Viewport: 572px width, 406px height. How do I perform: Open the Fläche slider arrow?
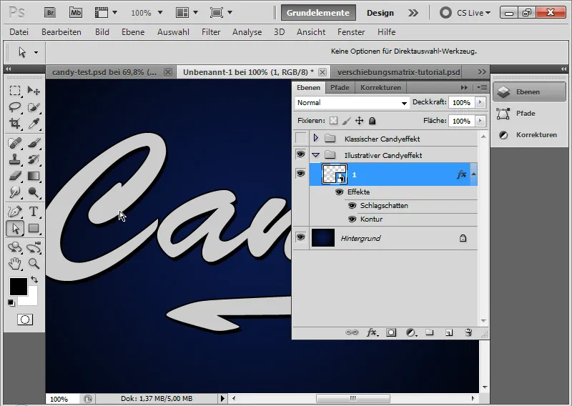[480, 121]
